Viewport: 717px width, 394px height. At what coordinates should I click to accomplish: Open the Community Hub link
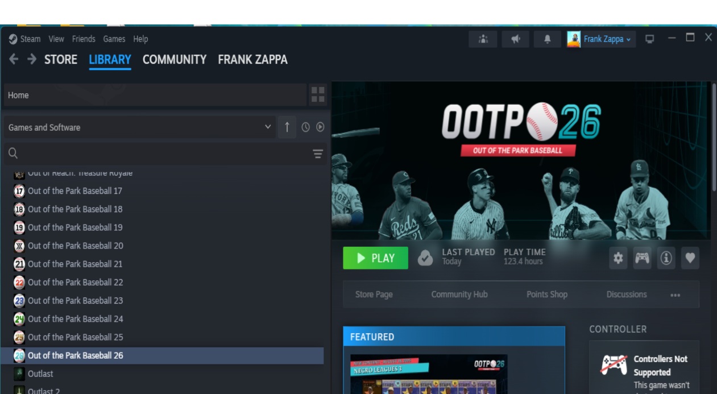coord(459,295)
